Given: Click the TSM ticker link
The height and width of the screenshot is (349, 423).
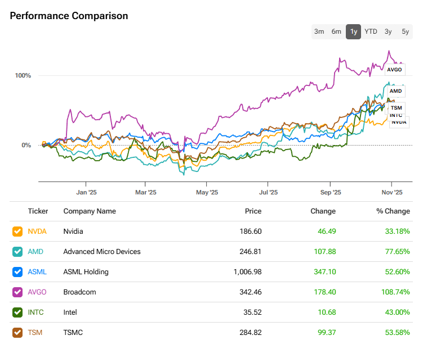Looking at the screenshot, I should [x=35, y=333].
